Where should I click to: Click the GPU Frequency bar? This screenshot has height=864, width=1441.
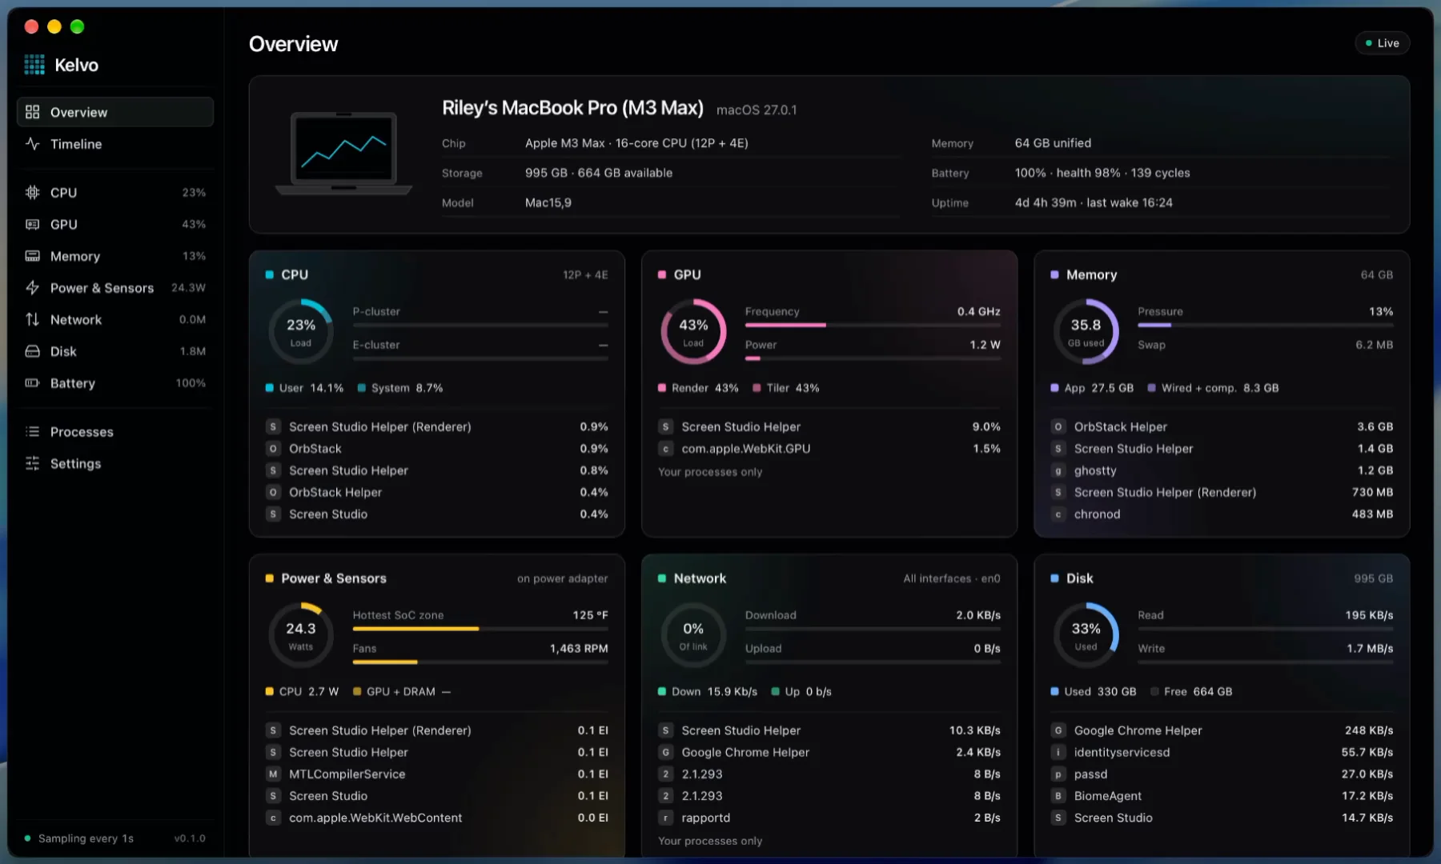[x=873, y=326]
